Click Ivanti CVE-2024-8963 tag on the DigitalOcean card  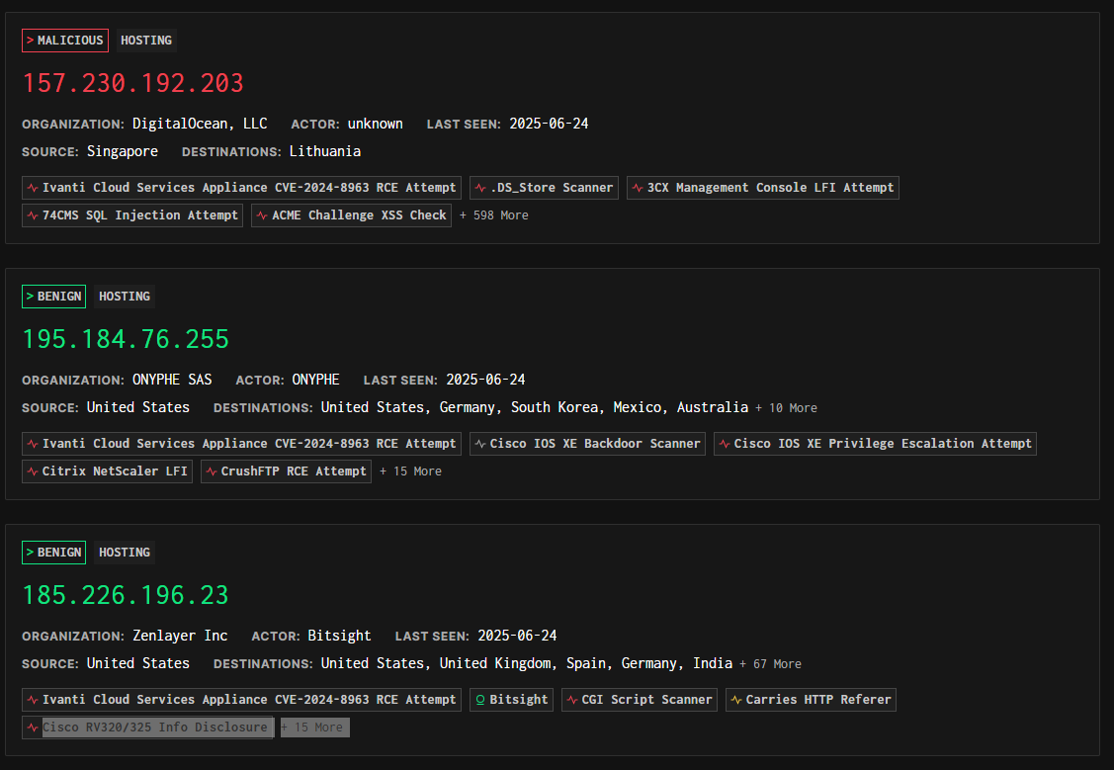pos(241,188)
